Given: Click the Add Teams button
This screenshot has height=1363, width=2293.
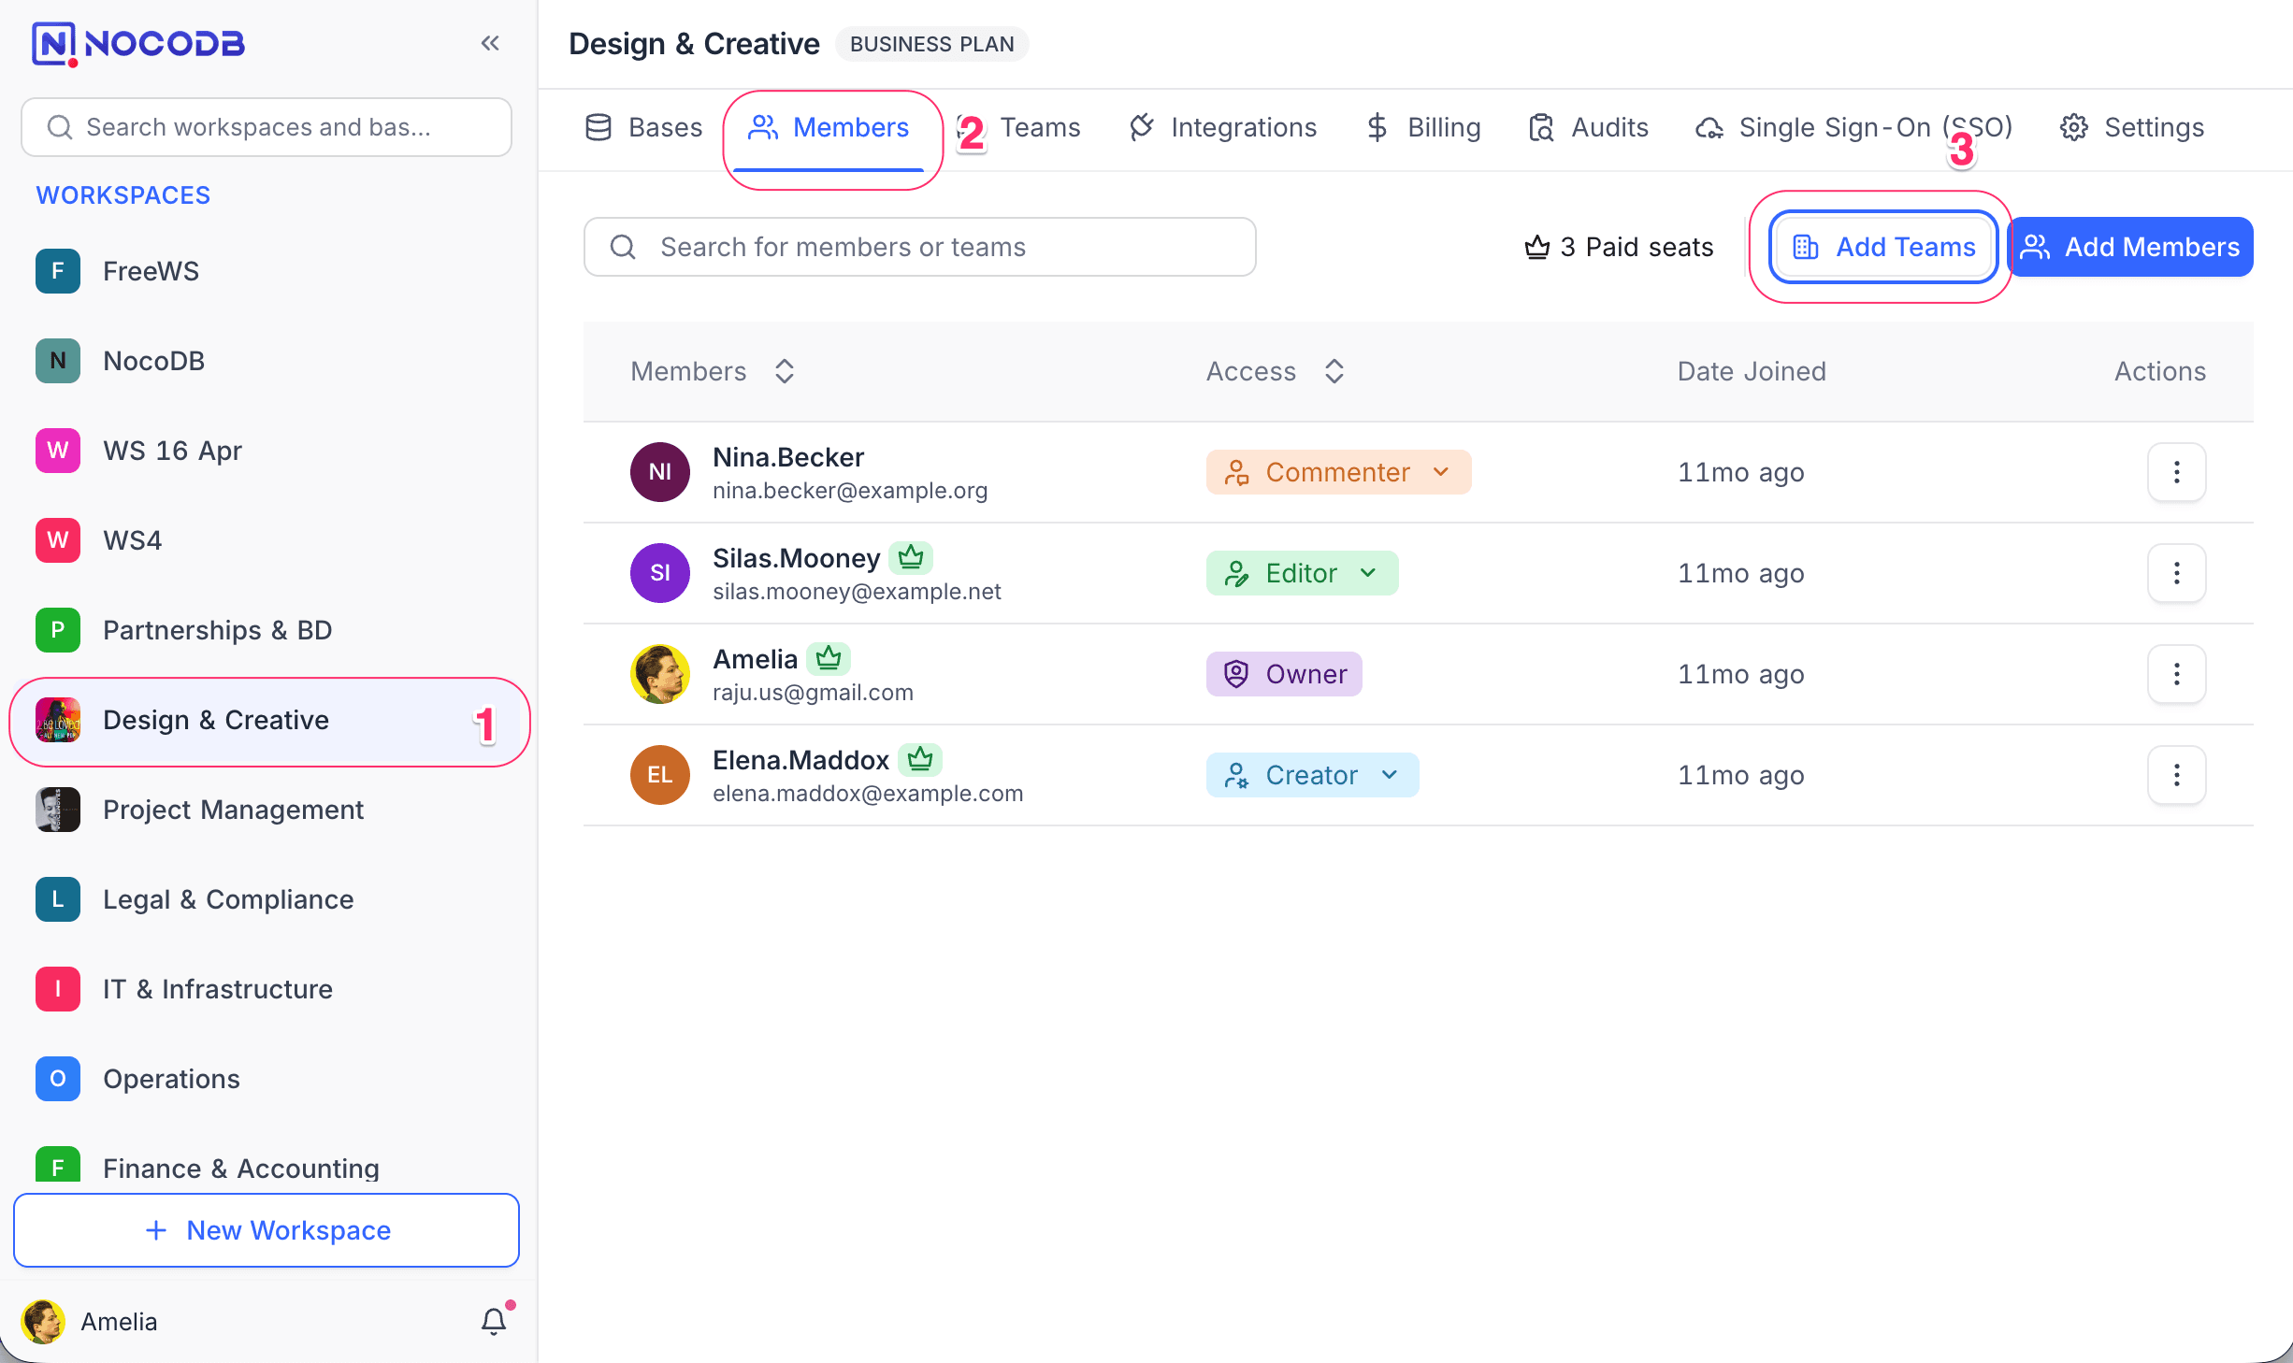Looking at the screenshot, I should click(x=1883, y=247).
